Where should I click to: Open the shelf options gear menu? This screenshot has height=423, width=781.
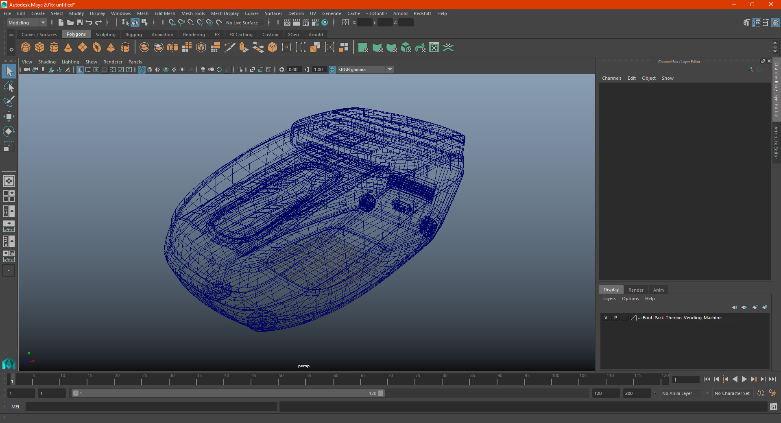point(11,50)
